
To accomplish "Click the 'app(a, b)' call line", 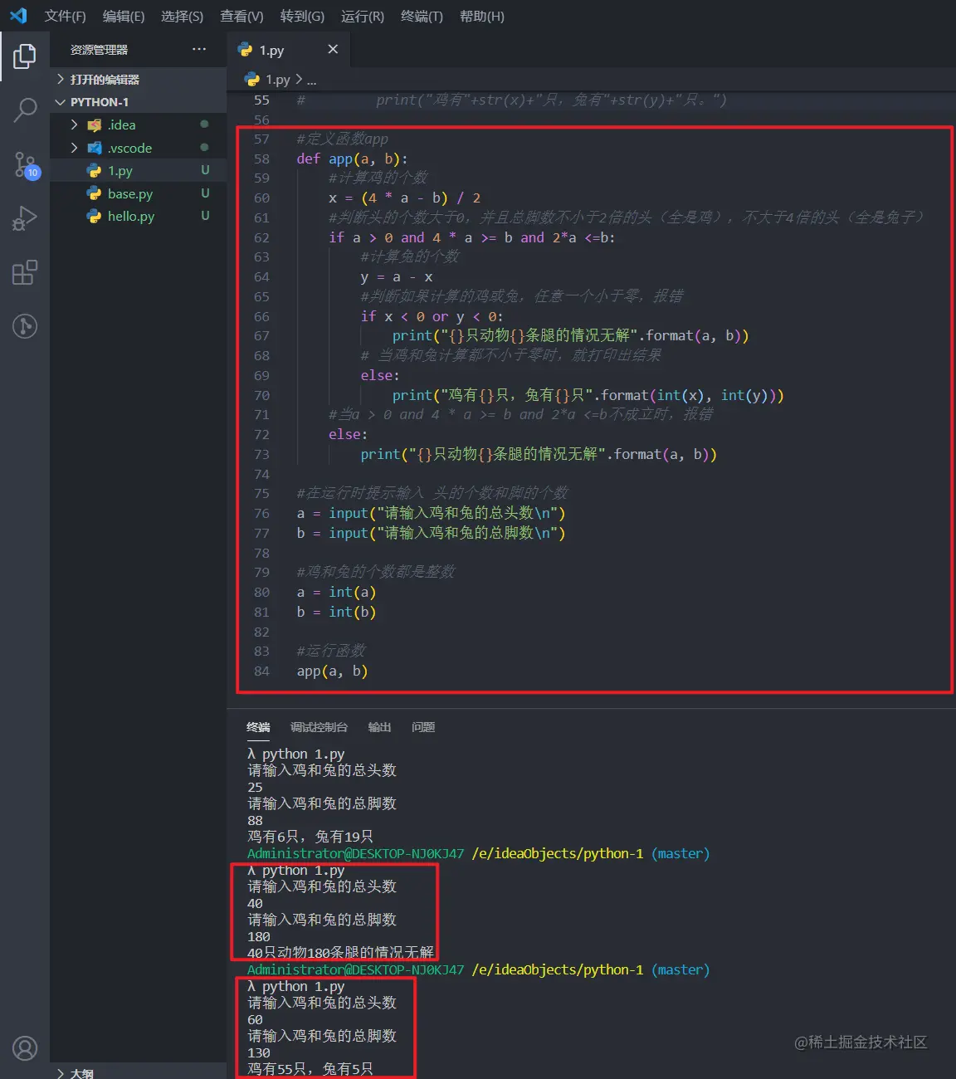I will (332, 671).
